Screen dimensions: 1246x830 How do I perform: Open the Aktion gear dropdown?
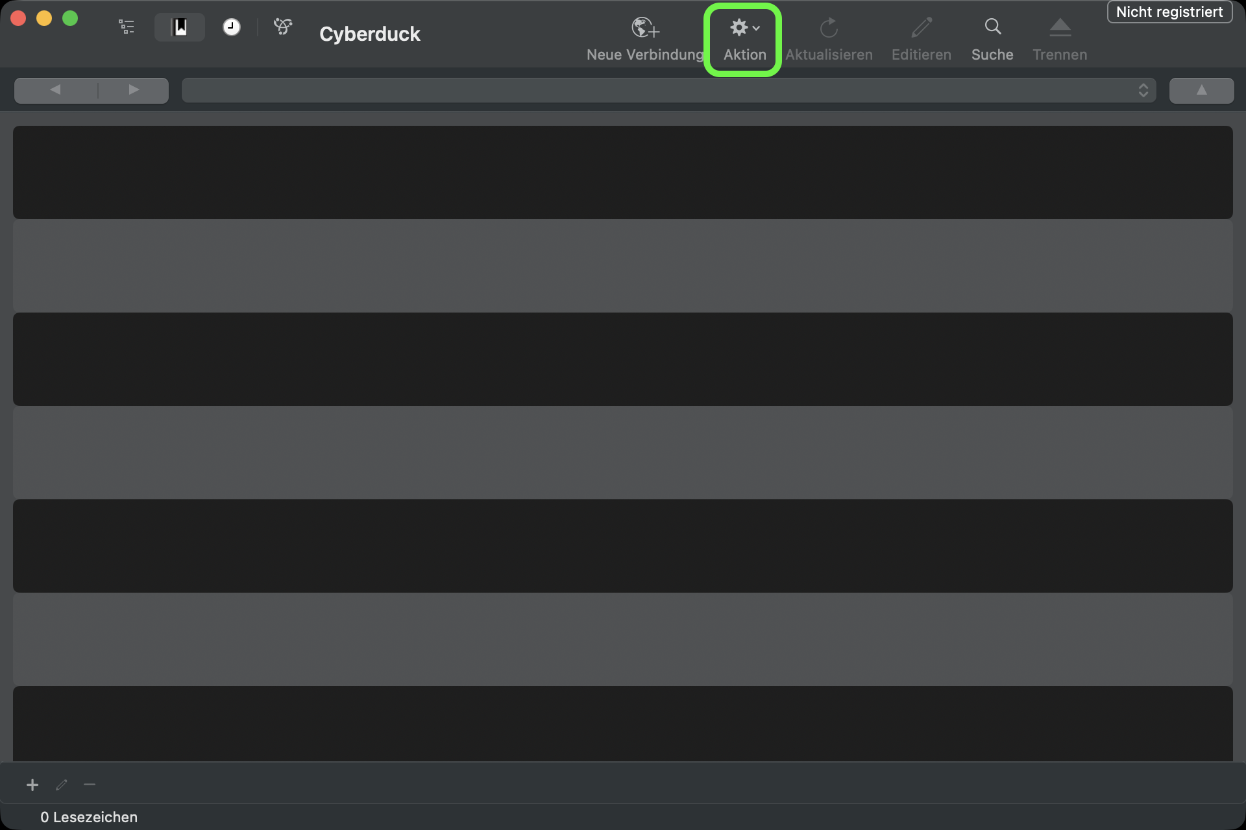click(744, 28)
